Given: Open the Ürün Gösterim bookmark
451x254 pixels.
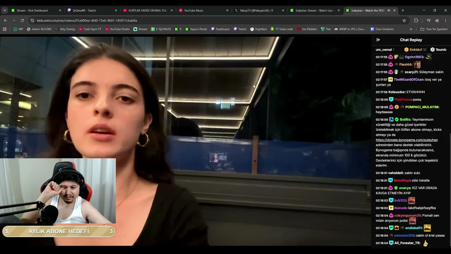Looking at the screenshot, I should (382, 29).
